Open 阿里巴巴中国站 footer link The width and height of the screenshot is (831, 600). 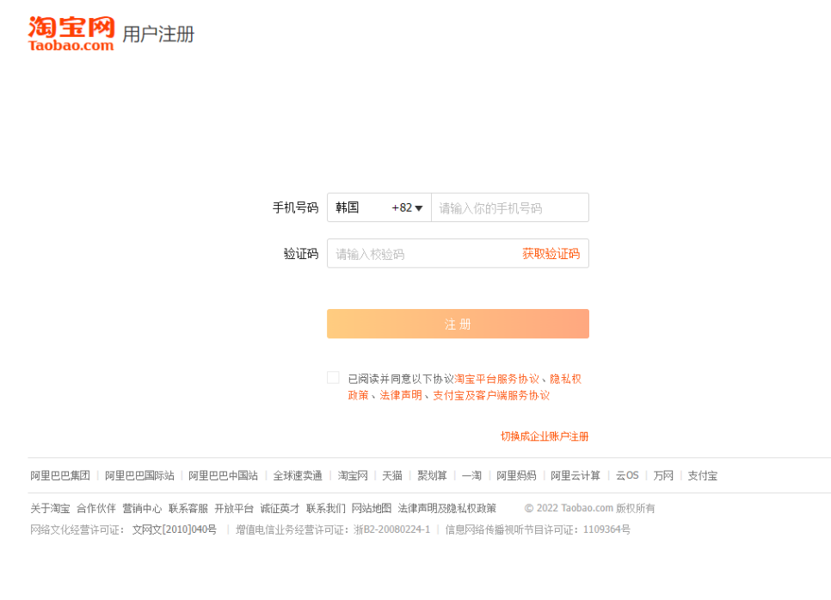coord(223,475)
